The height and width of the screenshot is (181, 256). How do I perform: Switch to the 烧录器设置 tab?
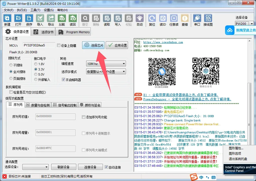click(x=16, y=31)
